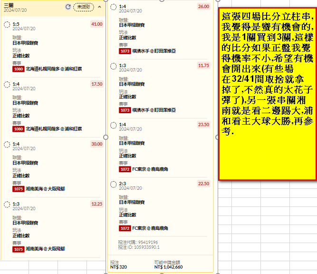Toggle the circle beside the 1:3 bet at 11.75
Screen dimensions: 317x274
coord(113,66)
